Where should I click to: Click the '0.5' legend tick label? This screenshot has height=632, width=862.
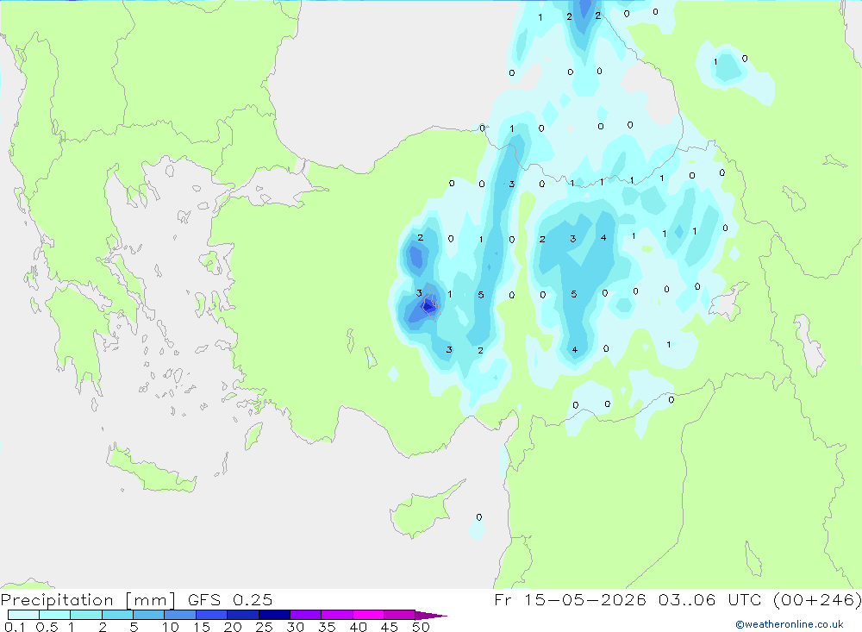point(47,627)
